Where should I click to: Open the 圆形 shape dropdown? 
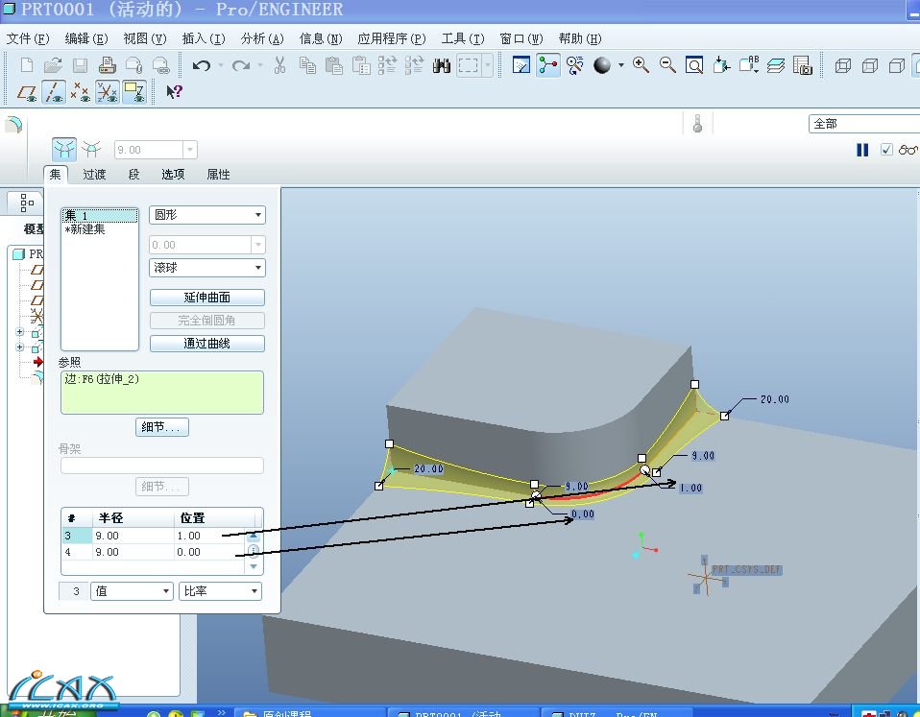point(207,215)
